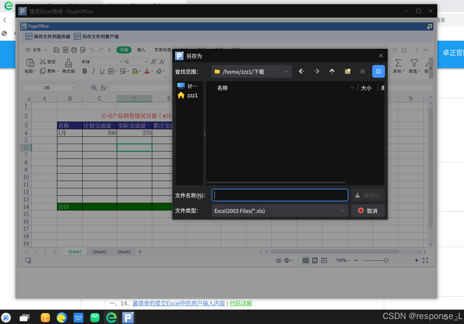Go back in the Save As dialog
464x324 pixels.
click(301, 71)
